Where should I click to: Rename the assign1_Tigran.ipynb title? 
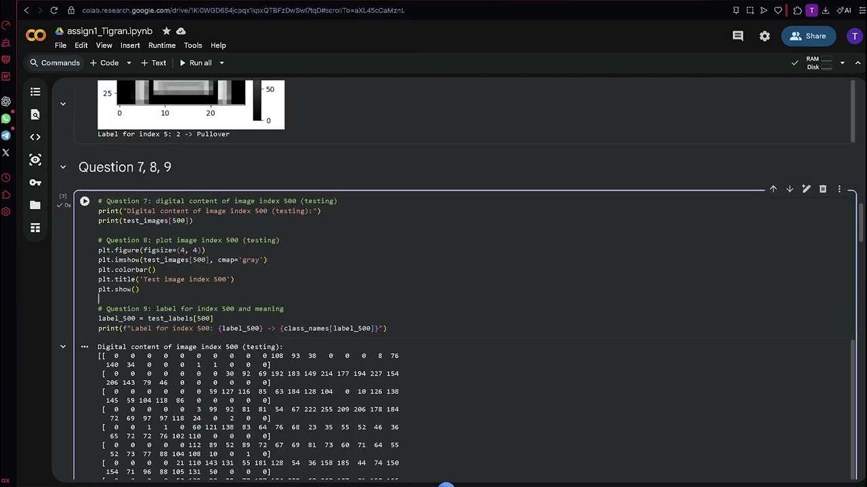(110, 31)
